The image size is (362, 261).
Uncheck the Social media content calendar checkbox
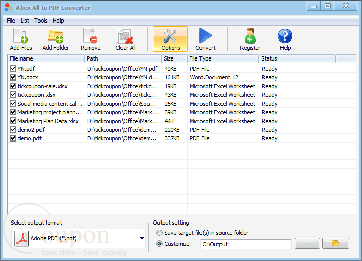click(13, 104)
